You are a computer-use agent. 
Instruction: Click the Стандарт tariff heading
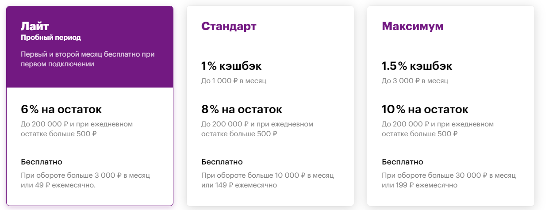[229, 26]
